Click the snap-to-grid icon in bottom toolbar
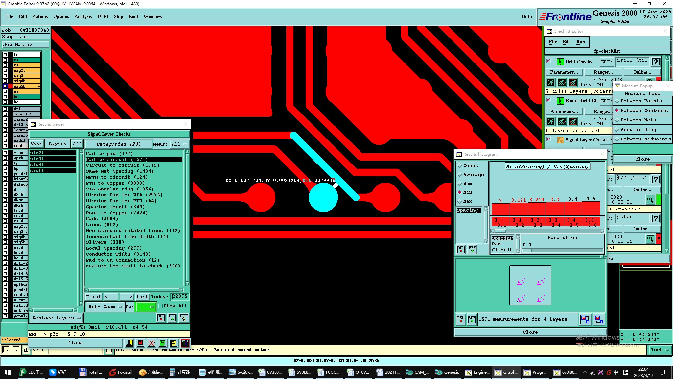 [26, 350]
